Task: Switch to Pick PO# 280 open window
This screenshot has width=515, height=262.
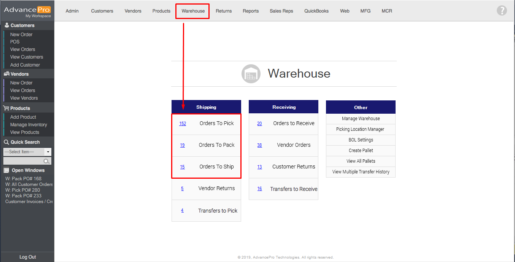Action: click(x=22, y=190)
